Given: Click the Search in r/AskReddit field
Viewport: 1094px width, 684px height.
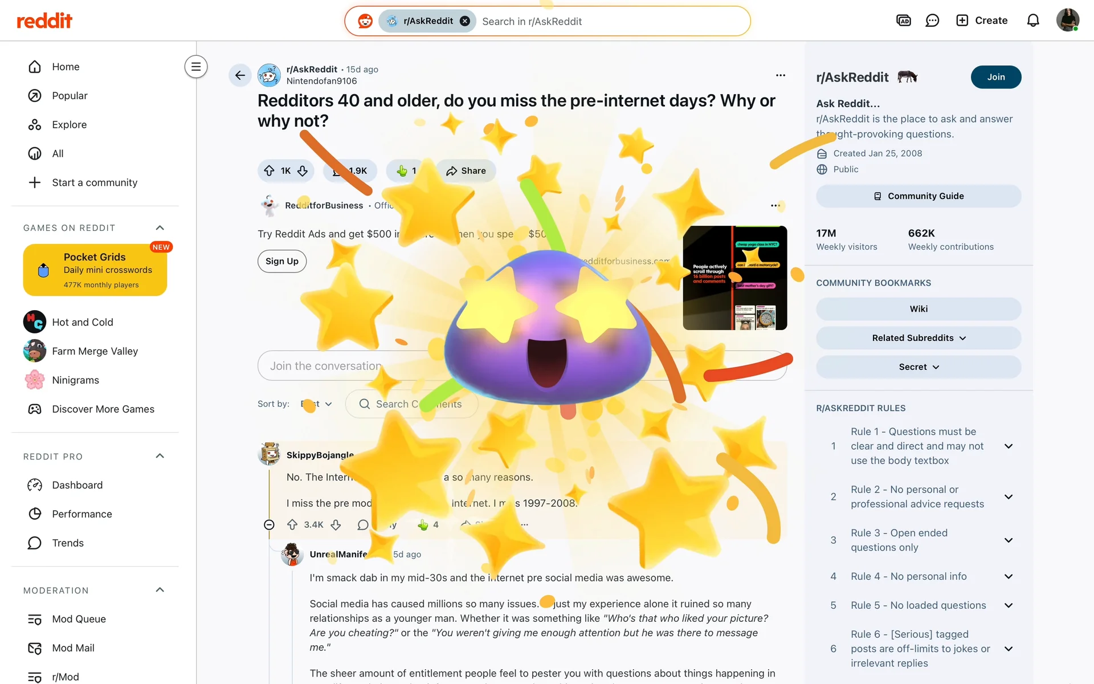Looking at the screenshot, I should [610, 21].
